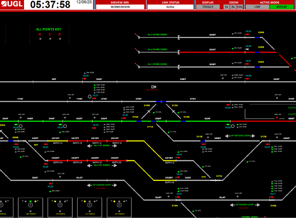The height and width of the screenshot is (218, 296).
Task: Click the WL67 red signal
Action: coord(247,64)
